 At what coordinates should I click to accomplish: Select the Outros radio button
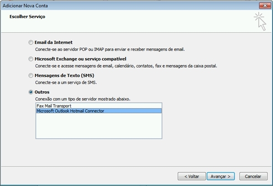point(30,92)
